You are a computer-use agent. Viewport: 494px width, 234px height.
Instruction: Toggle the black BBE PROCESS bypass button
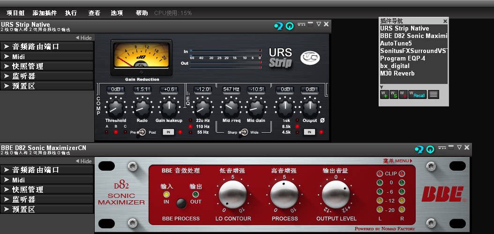coord(181,204)
